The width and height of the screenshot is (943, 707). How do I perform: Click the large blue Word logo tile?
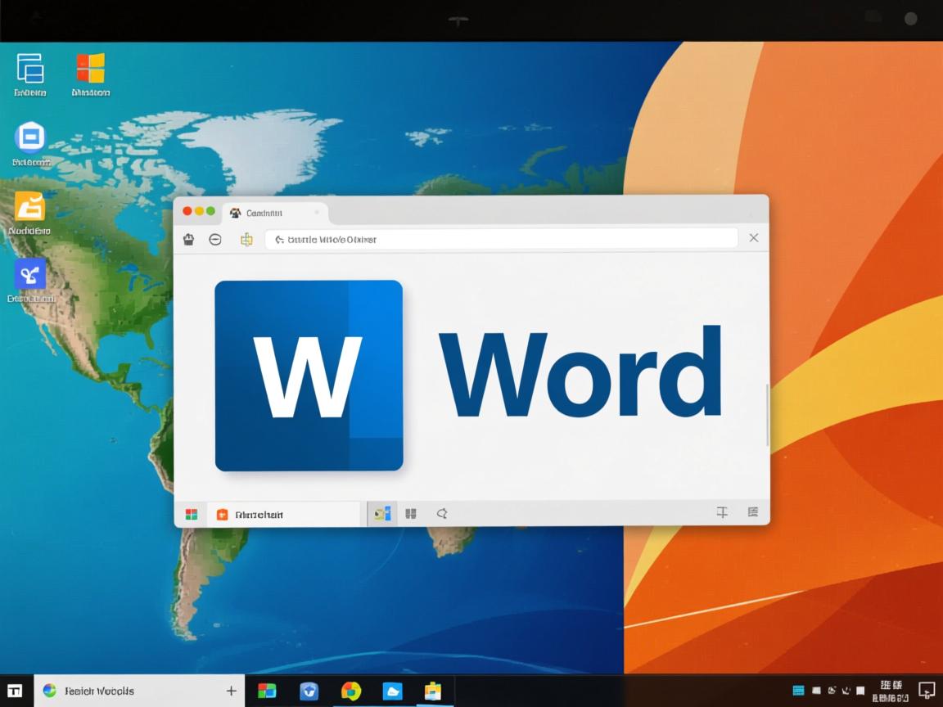(309, 376)
